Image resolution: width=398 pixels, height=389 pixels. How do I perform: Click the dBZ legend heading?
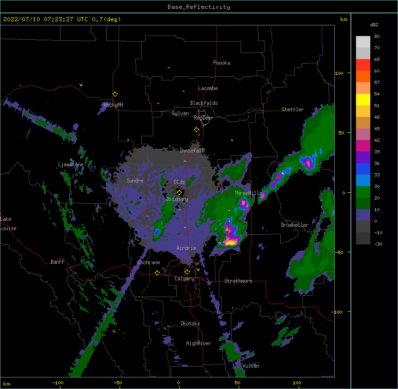374,25
